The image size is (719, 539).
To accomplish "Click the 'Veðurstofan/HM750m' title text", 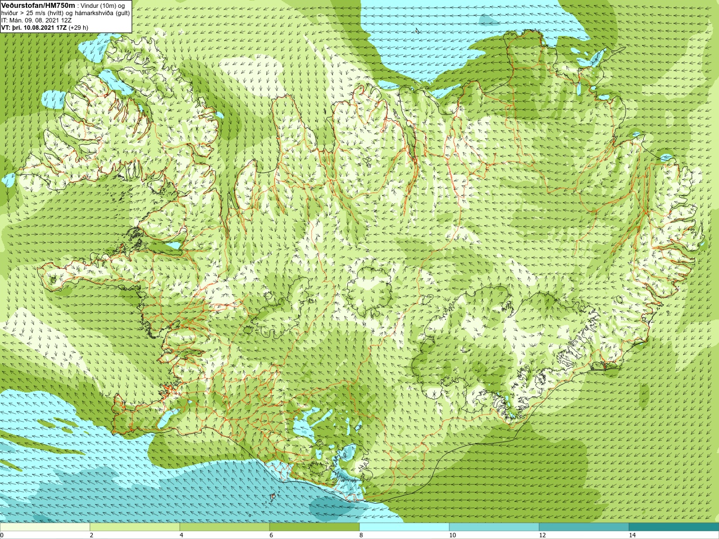I will (x=38, y=5).
